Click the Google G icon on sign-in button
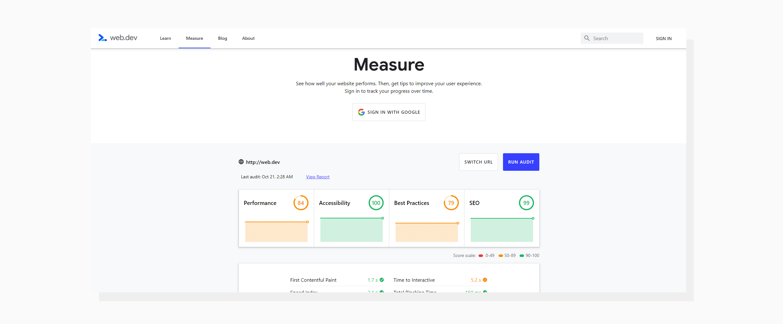 pos(361,112)
